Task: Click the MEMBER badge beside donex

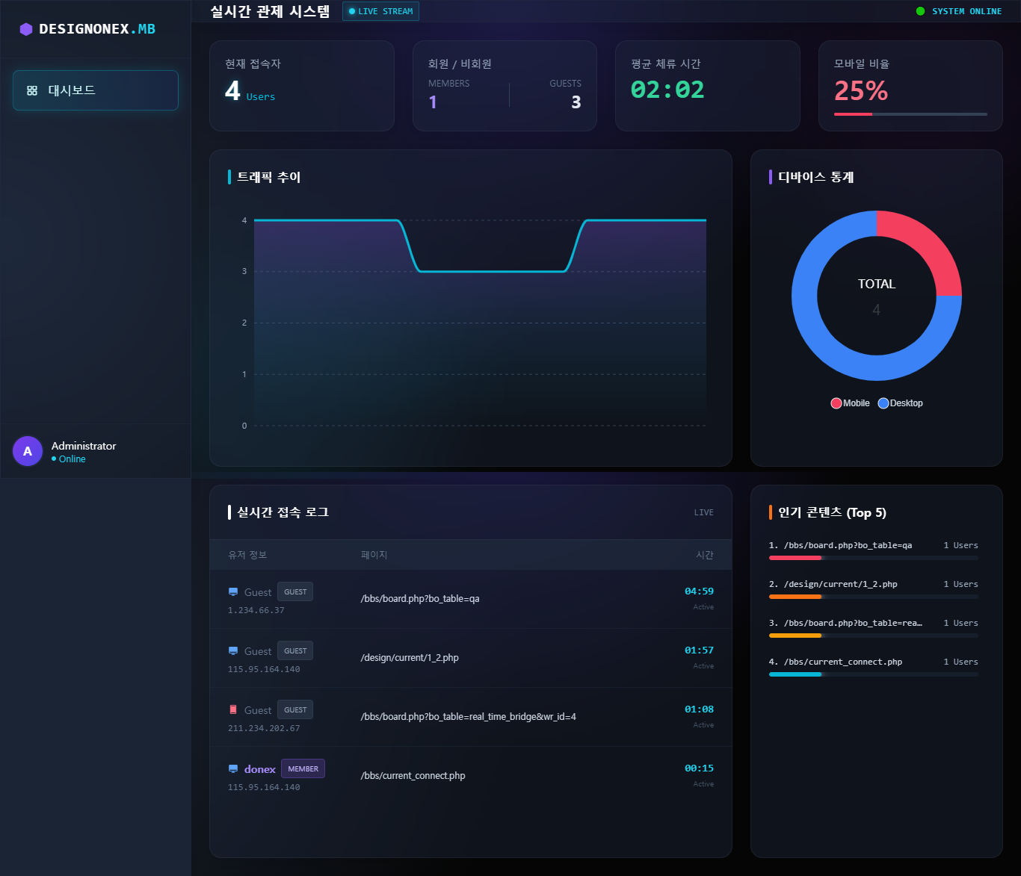Action: point(303,769)
